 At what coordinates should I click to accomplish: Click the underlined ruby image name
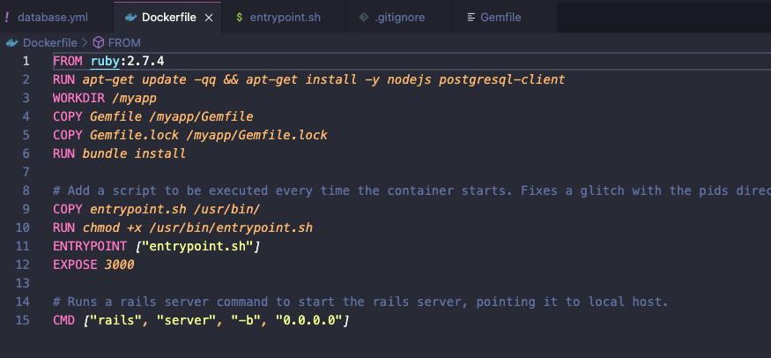105,62
